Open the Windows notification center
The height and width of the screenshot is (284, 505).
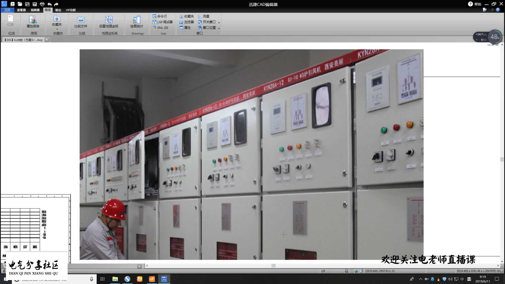coord(497,279)
